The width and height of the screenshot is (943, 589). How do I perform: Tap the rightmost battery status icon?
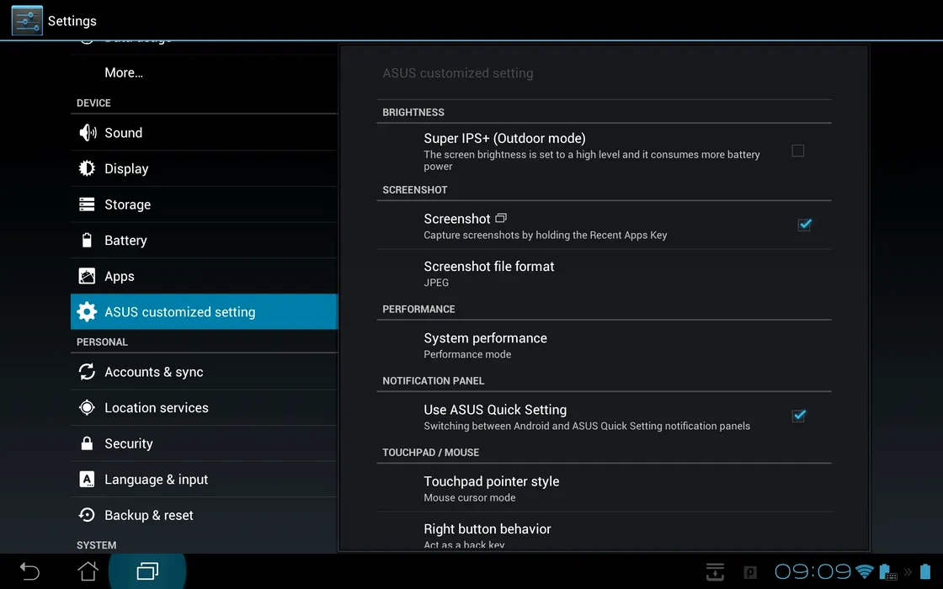pos(925,571)
